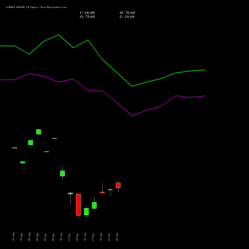The image size is (249, 249).
Task: Click the 02 Sep date label
Action: pos(53,237)
